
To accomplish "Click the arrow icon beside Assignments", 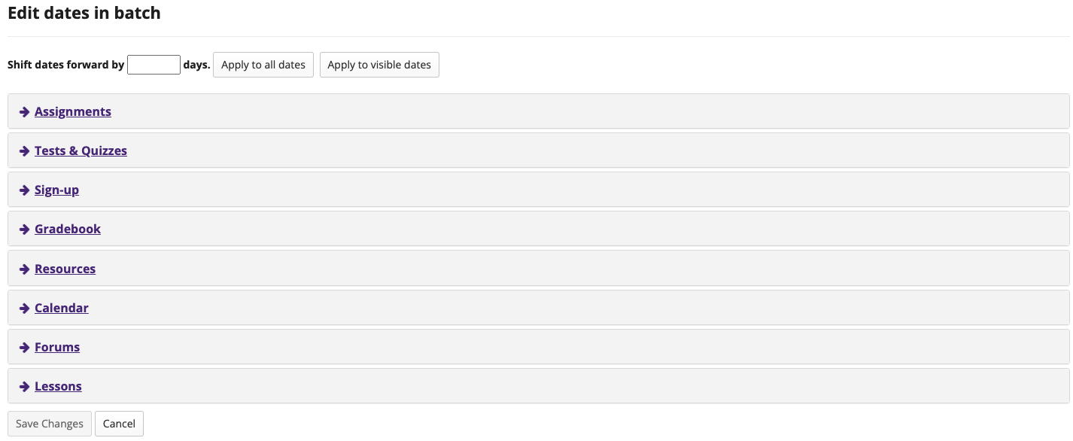I will pyautogui.click(x=25, y=112).
